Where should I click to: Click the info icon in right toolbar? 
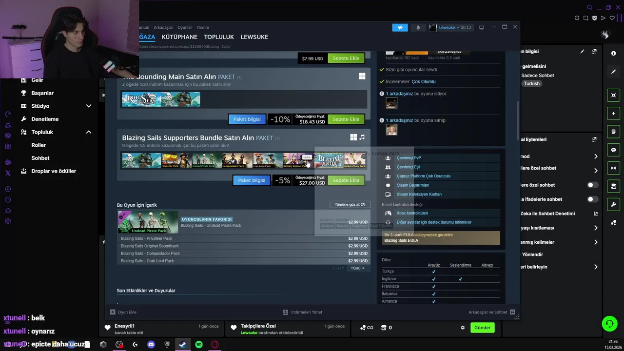[614, 54]
